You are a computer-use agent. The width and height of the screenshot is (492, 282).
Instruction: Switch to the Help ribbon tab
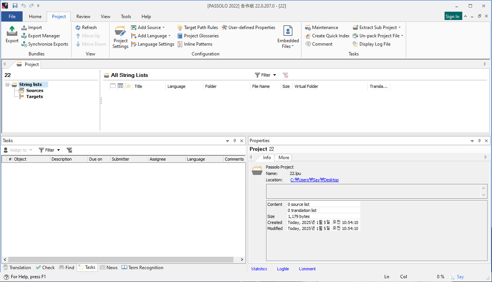point(146,17)
